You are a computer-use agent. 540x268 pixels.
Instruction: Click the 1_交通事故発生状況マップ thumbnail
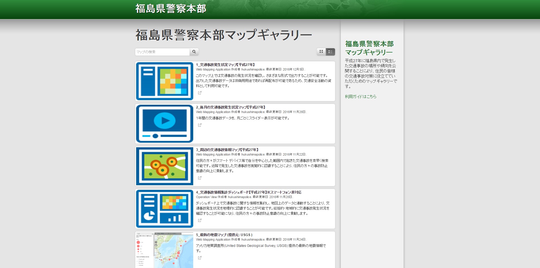(165, 81)
